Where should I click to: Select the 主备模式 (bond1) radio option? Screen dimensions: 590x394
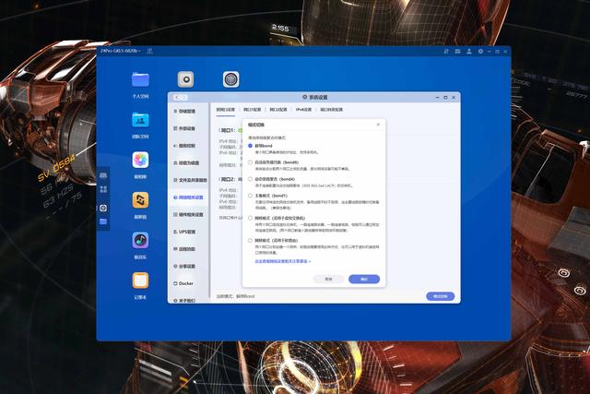click(250, 196)
